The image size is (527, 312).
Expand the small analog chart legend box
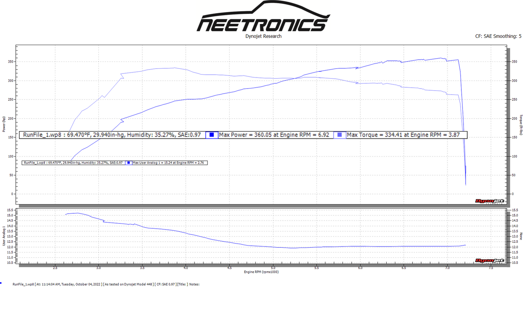(73, 163)
